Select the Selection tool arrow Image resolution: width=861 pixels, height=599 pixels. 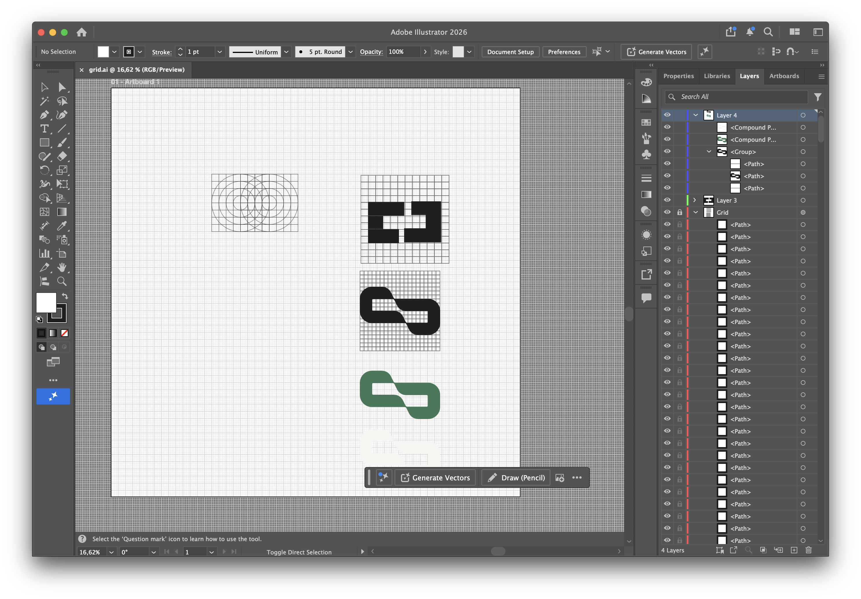[x=44, y=87]
